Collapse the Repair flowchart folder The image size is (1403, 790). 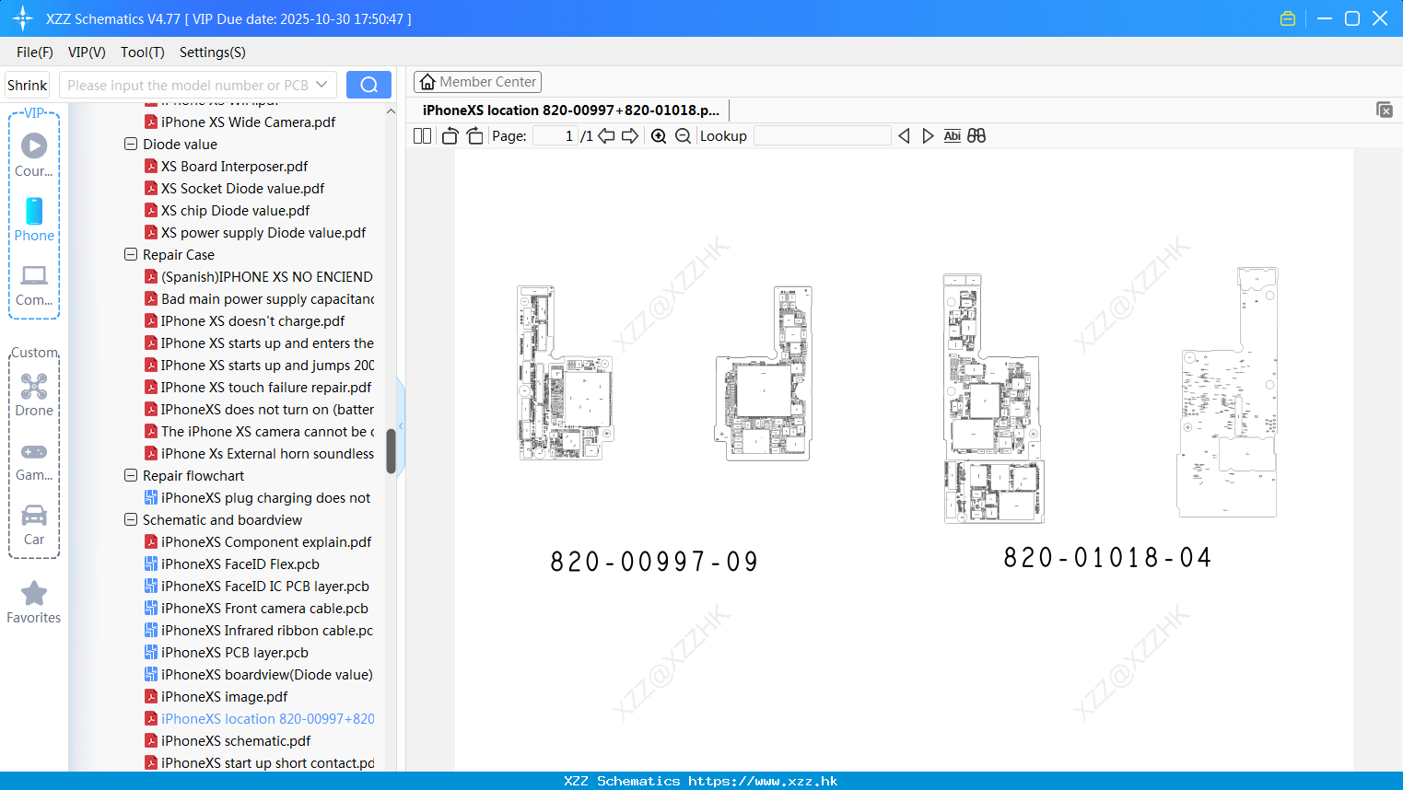pyautogui.click(x=131, y=476)
